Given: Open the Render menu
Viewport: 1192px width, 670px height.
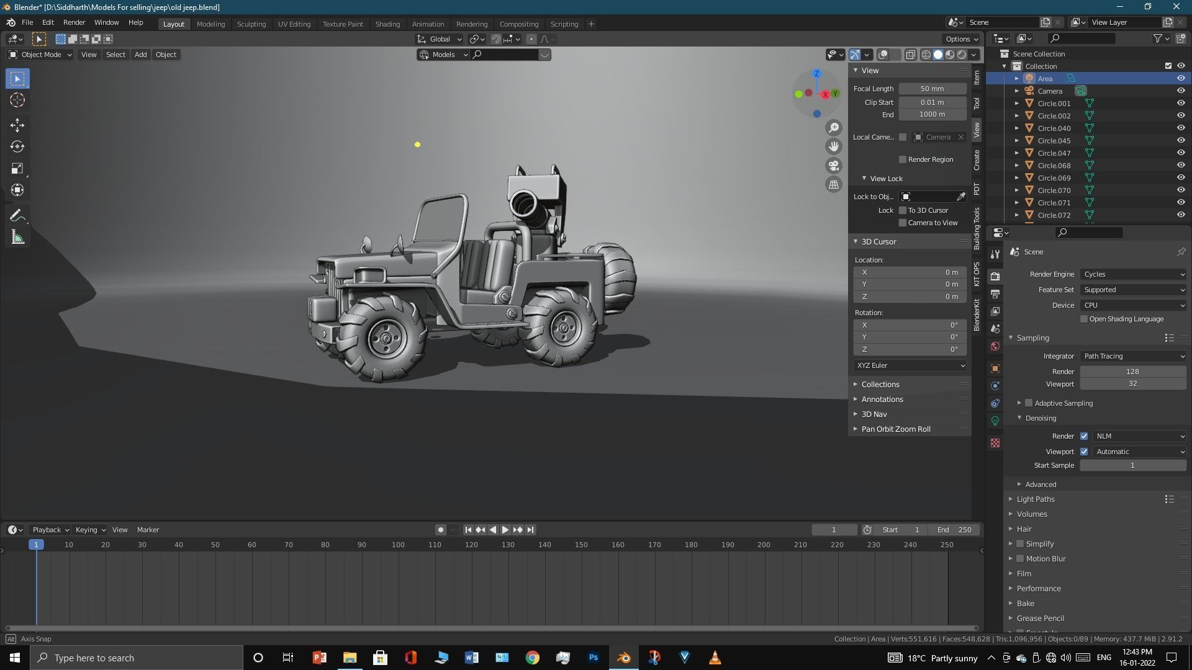Looking at the screenshot, I should tap(74, 22).
